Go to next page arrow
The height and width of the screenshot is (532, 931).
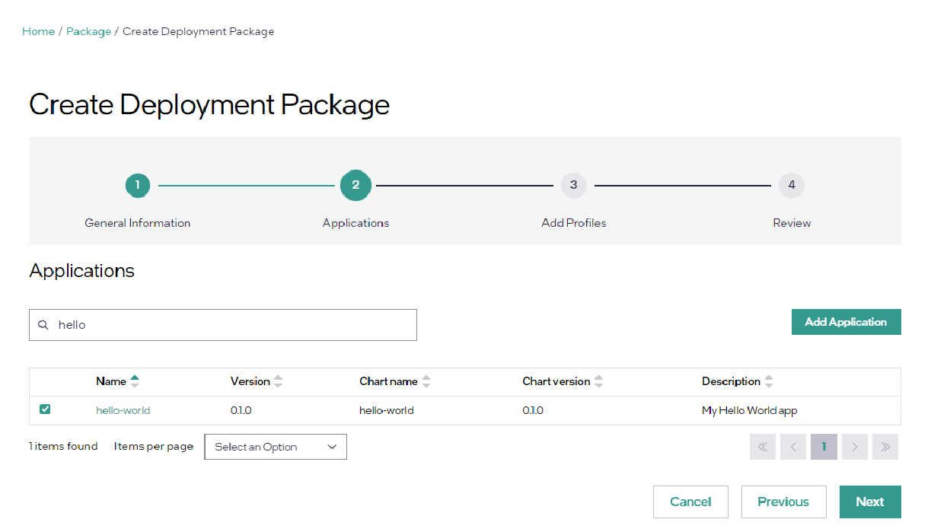pos(855,447)
